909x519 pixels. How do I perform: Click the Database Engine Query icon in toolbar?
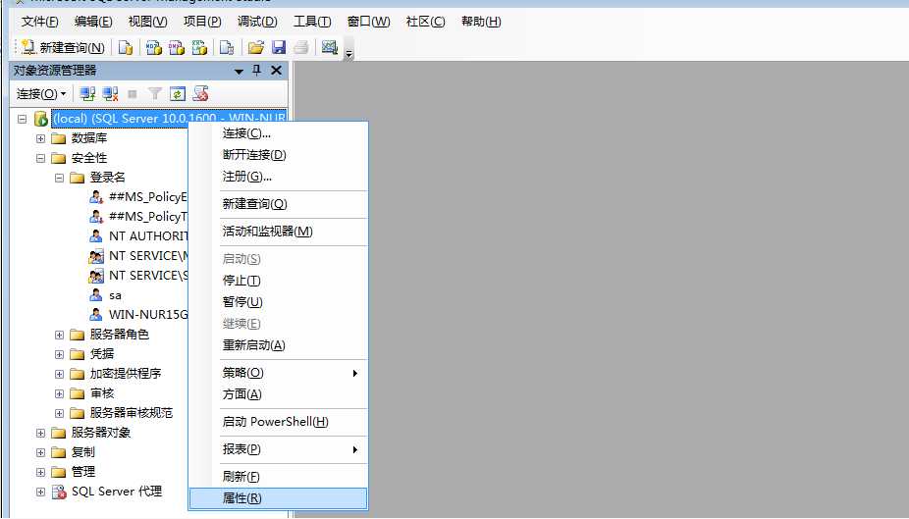pyautogui.click(x=126, y=47)
